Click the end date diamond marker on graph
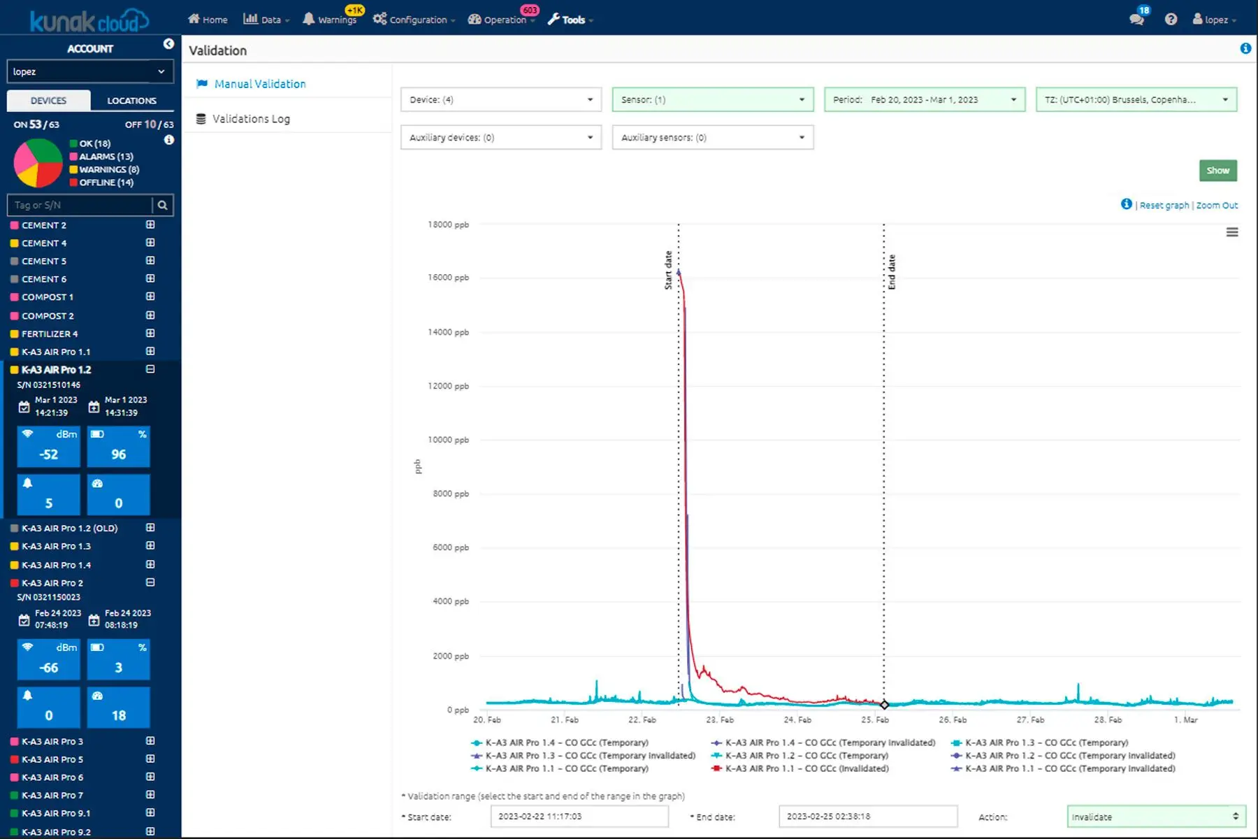The image size is (1258, 839). point(884,705)
